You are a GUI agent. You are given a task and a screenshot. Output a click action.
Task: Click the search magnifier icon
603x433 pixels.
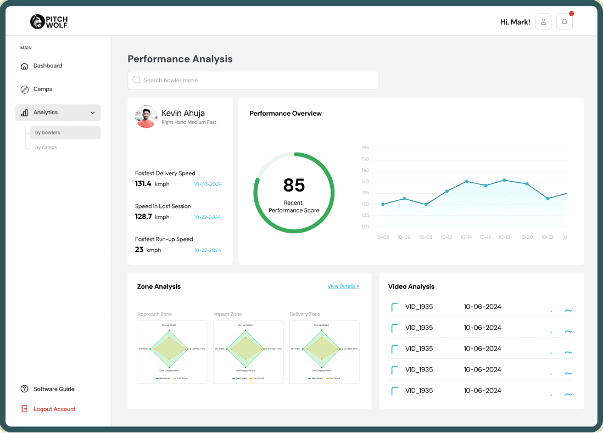point(136,80)
